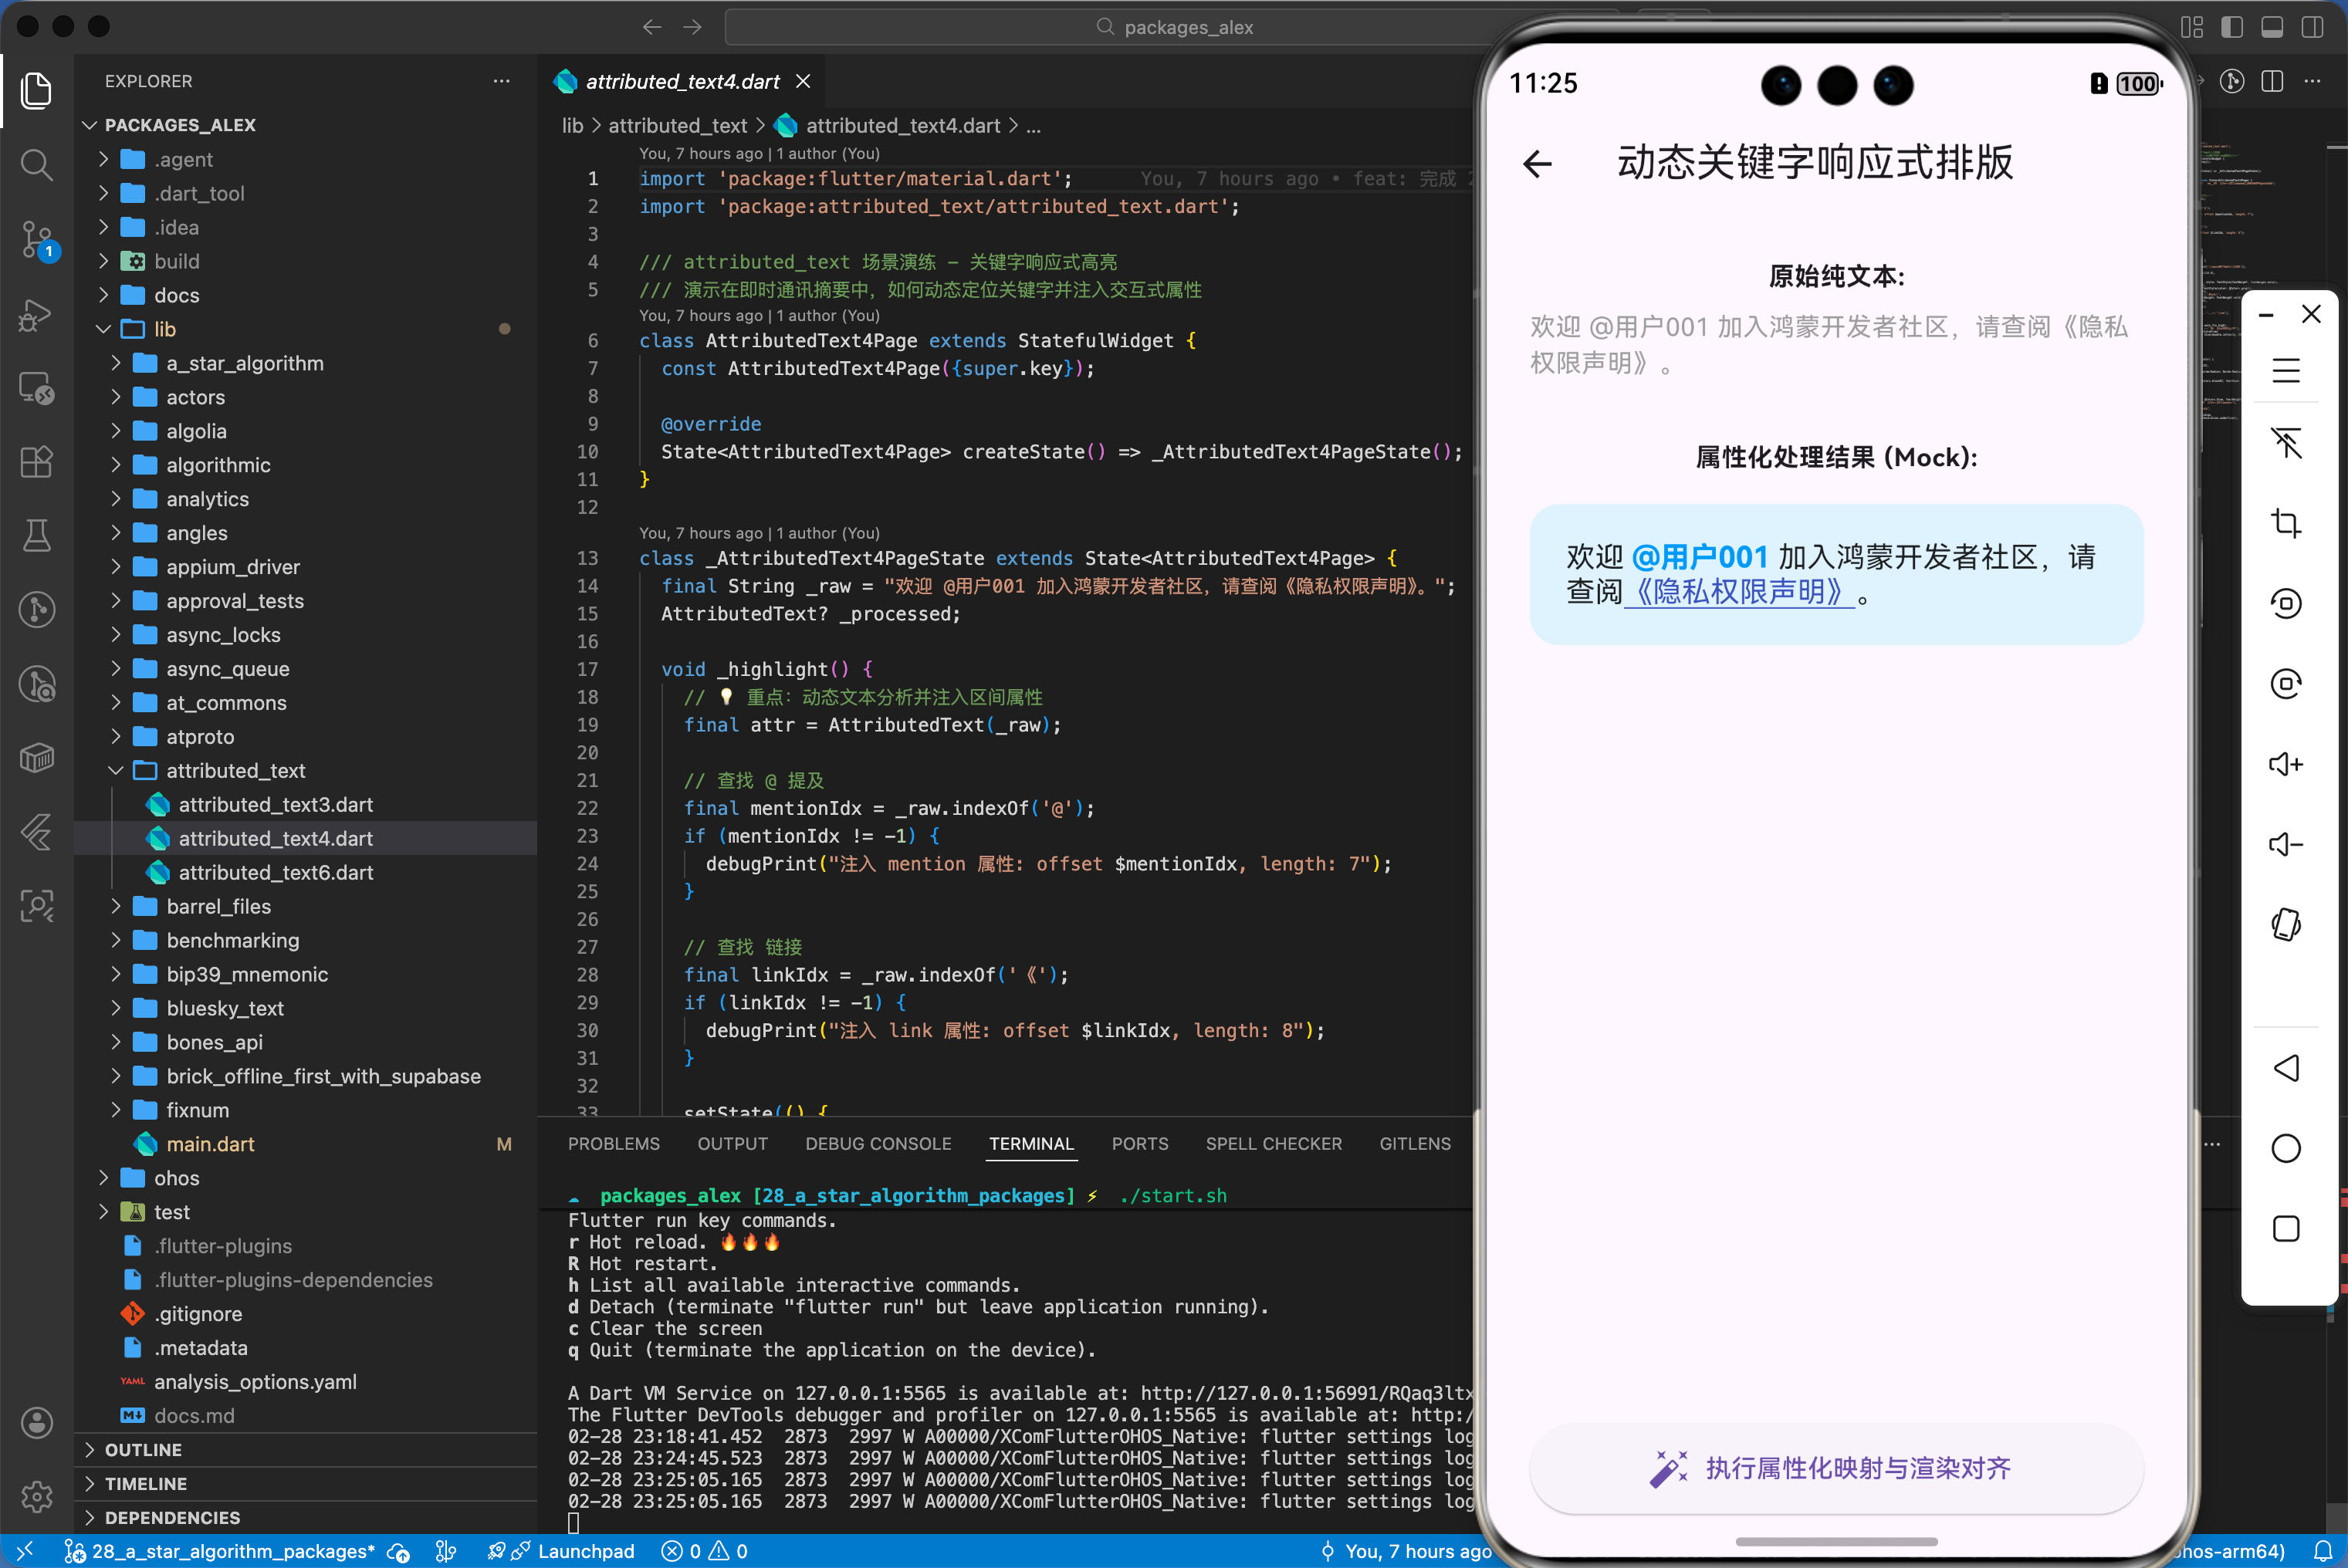Toggle the screenshot-disabled option on the emulator

click(x=2286, y=443)
